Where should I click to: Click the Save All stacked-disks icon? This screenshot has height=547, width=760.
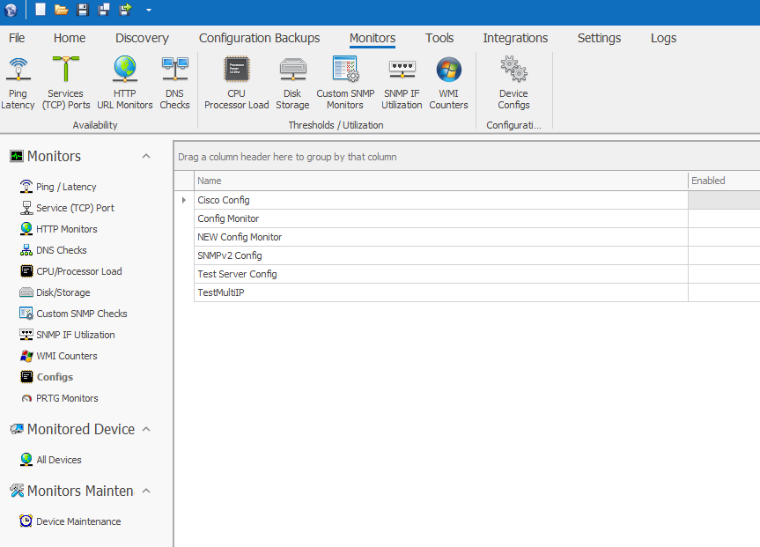pos(104,10)
